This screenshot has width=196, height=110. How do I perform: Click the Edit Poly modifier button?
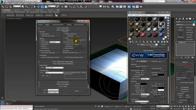coord(189,37)
